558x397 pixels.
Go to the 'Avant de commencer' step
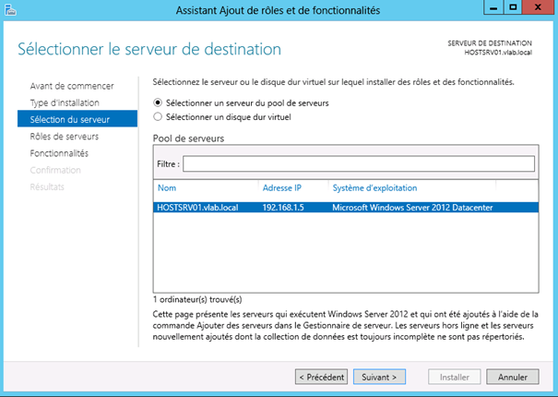tap(71, 86)
